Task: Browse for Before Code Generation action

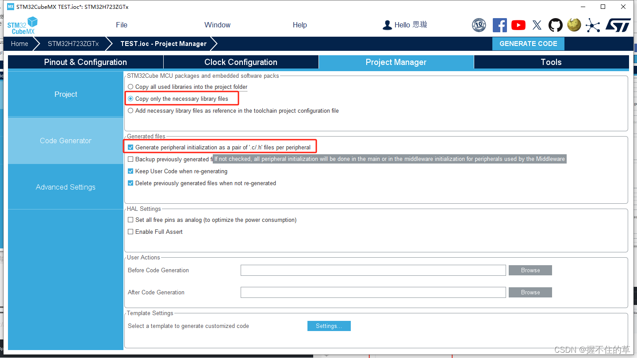Action: click(x=530, y=270)
